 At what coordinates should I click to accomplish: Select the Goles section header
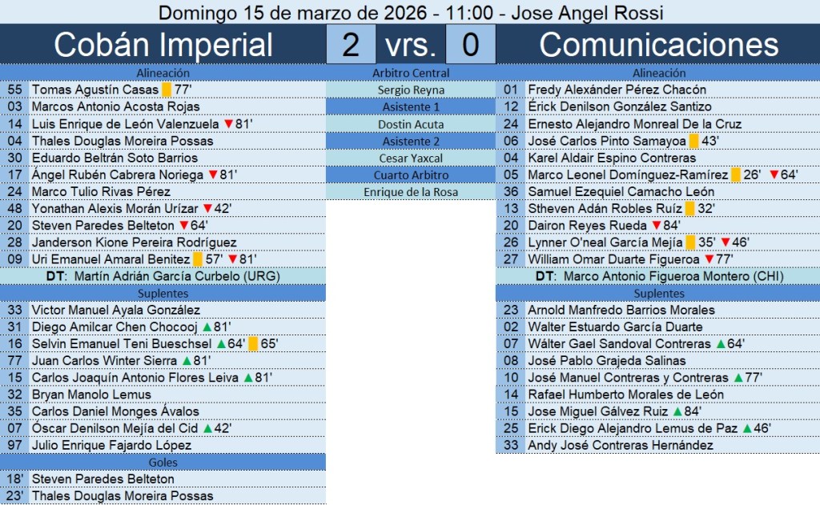pyautogui.click(x=163, y=462)
